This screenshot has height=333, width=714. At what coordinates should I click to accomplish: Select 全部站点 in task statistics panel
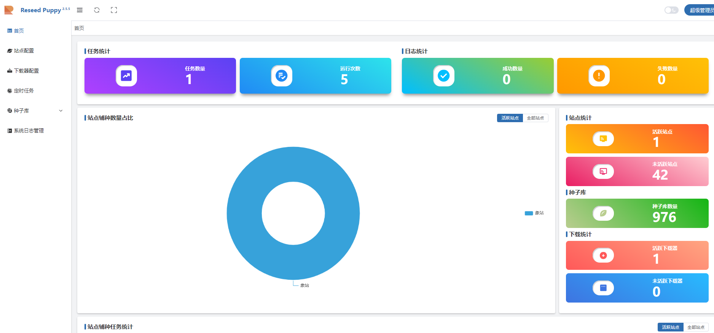(696, 327)
